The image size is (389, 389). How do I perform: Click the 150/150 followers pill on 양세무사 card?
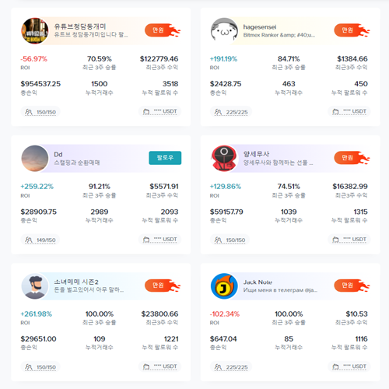pyautogui.click(x=230, y=240)
